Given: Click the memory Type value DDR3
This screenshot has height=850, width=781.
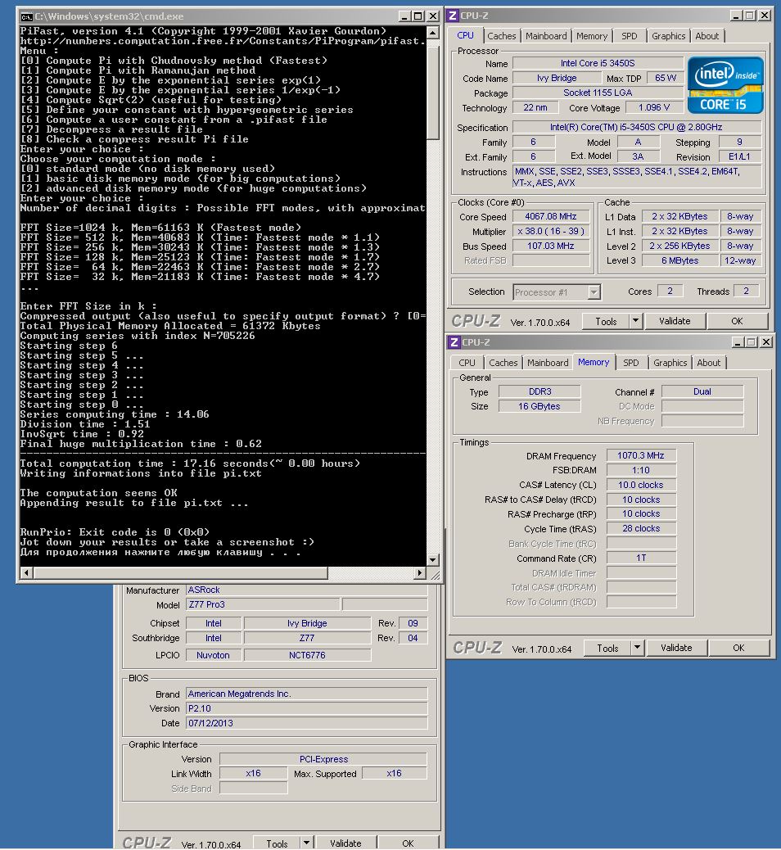Looking at the screenshot, I should (539, 391).
